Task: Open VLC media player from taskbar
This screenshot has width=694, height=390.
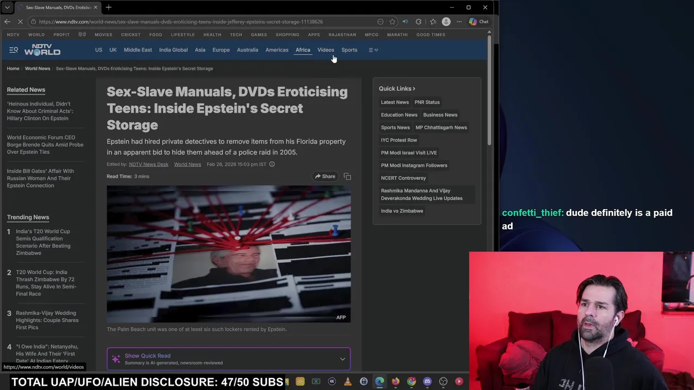Action: coord(348,381)
